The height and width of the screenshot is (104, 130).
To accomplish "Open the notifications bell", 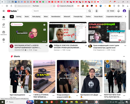I will 119,11.
